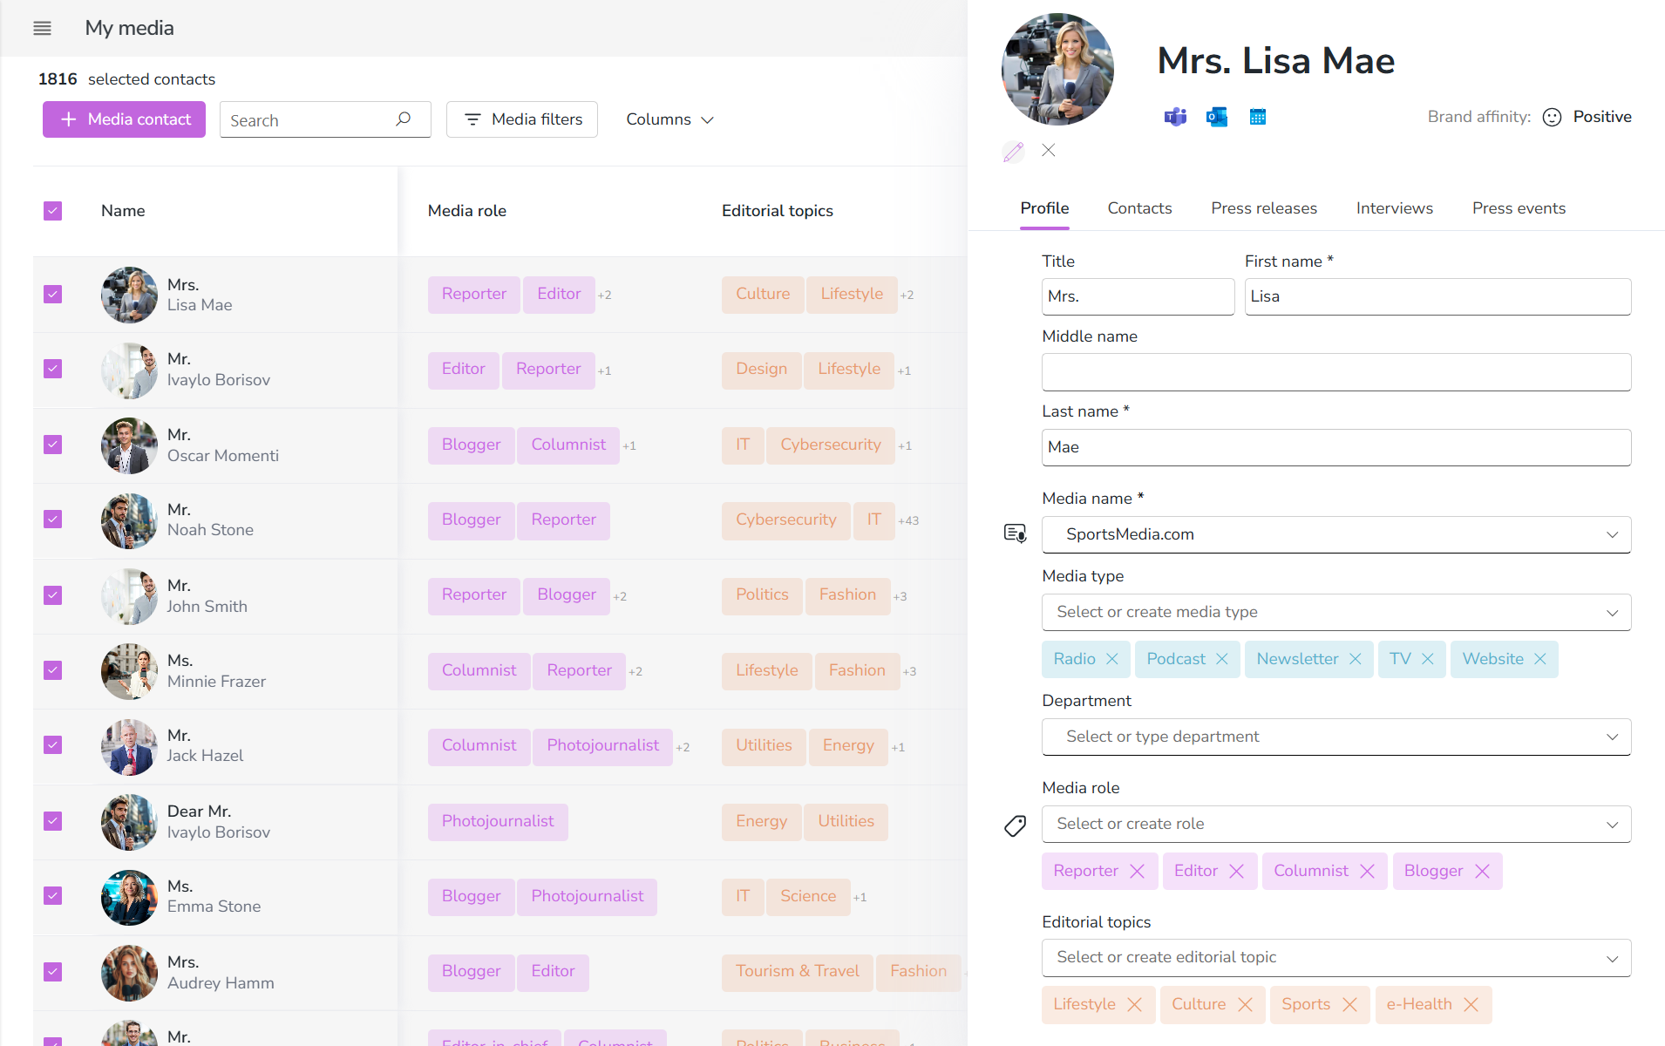This screenshot has height=1046, width=1665.
Task: Open the hamburger navigation menu
Action: pos(42,28)
